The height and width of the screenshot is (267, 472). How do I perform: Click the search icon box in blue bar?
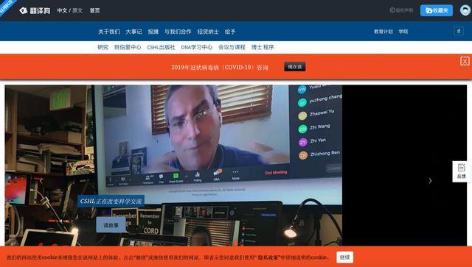(x=459, y=31)
